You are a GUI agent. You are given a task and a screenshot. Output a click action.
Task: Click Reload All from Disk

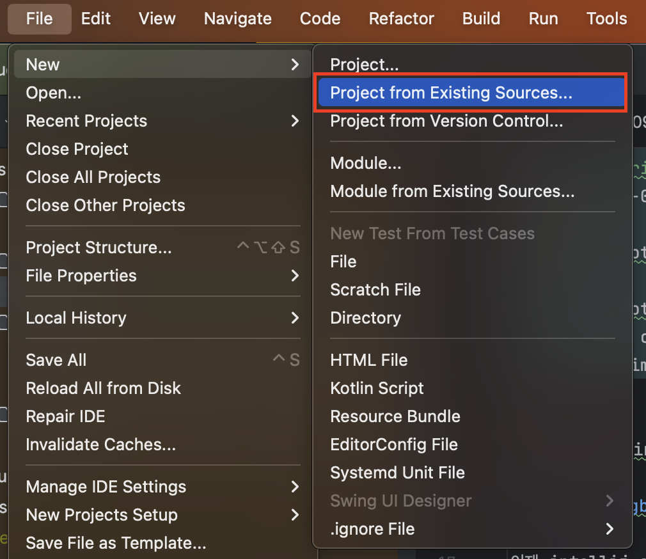click(103, 388)
